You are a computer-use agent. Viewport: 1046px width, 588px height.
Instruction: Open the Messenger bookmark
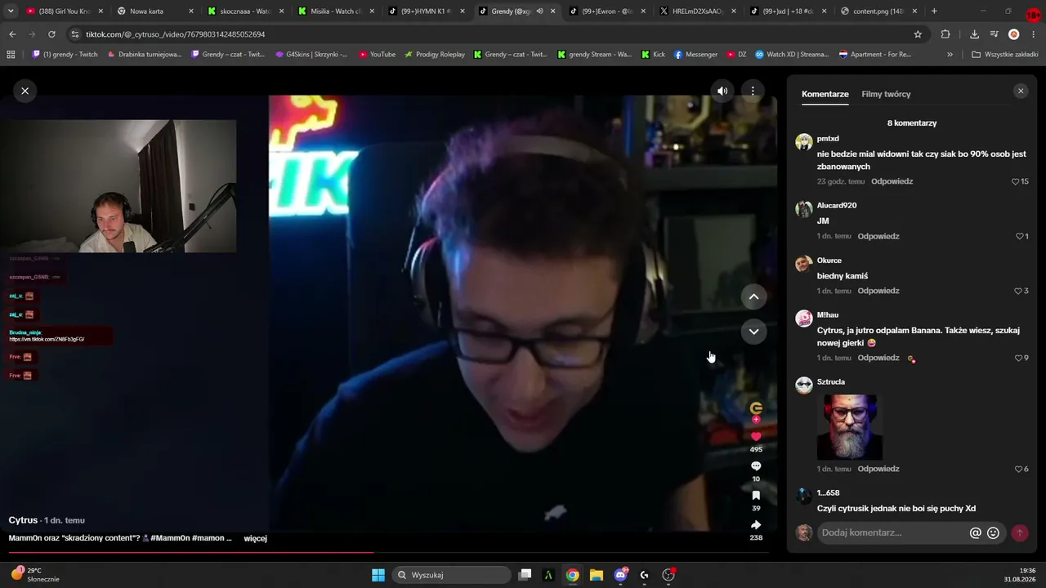695,55
